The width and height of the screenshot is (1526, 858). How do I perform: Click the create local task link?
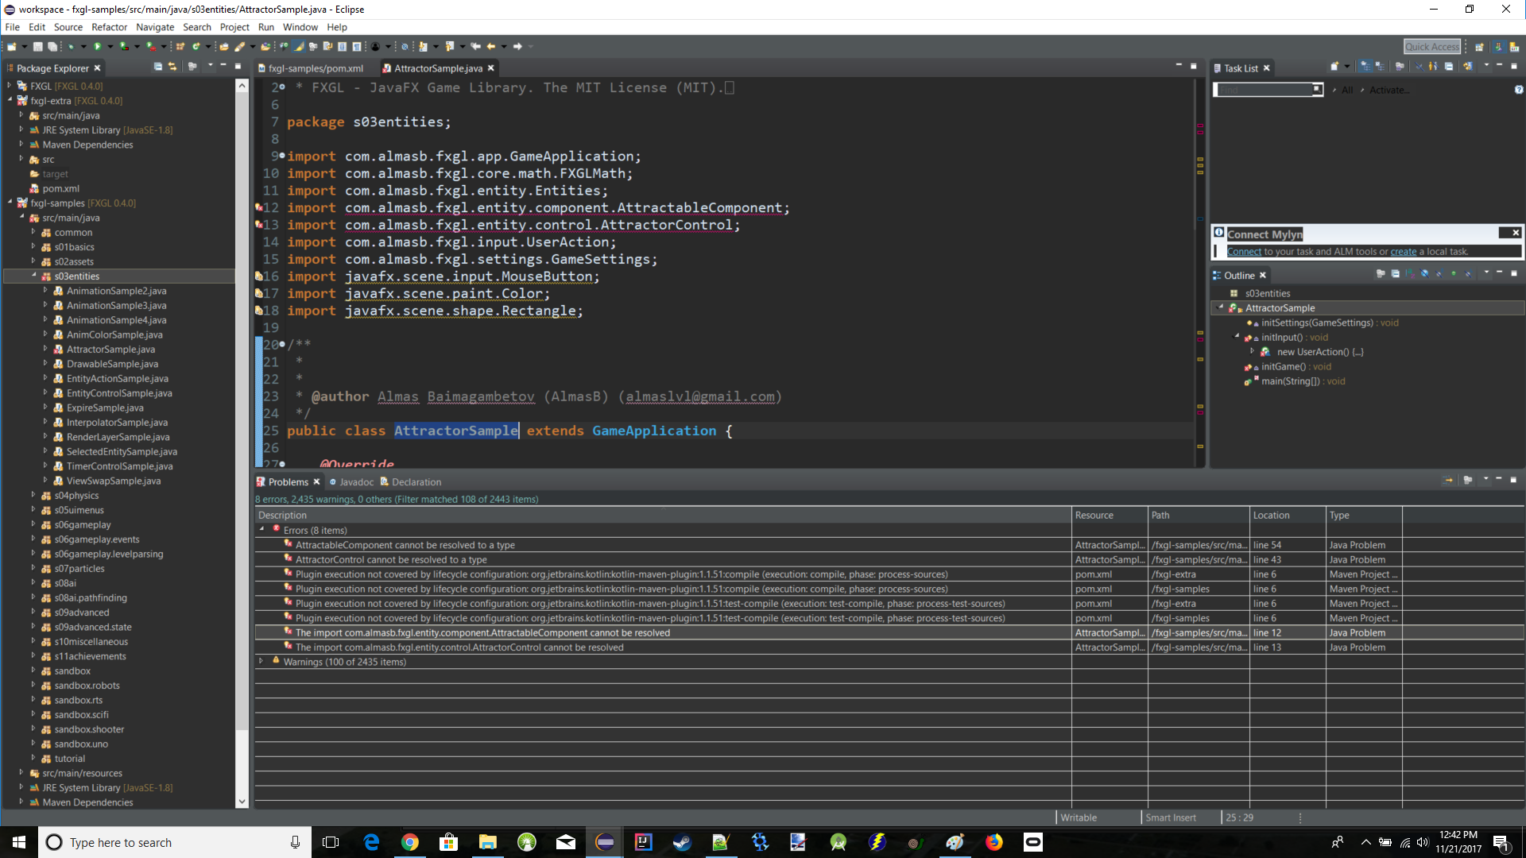point(1404,251)
